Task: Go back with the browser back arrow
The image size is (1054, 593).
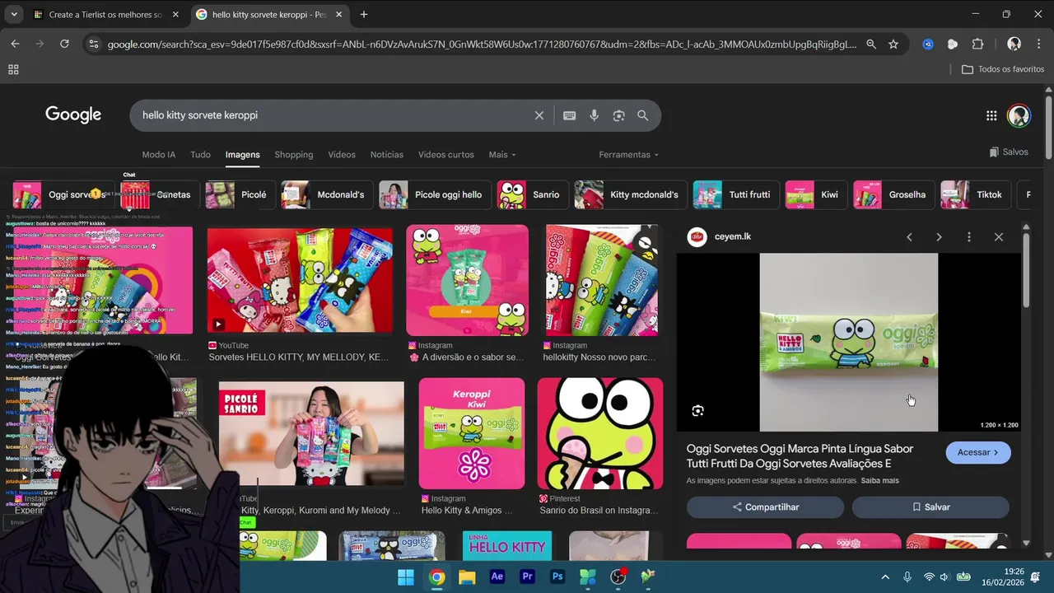Action: (15, 44)
